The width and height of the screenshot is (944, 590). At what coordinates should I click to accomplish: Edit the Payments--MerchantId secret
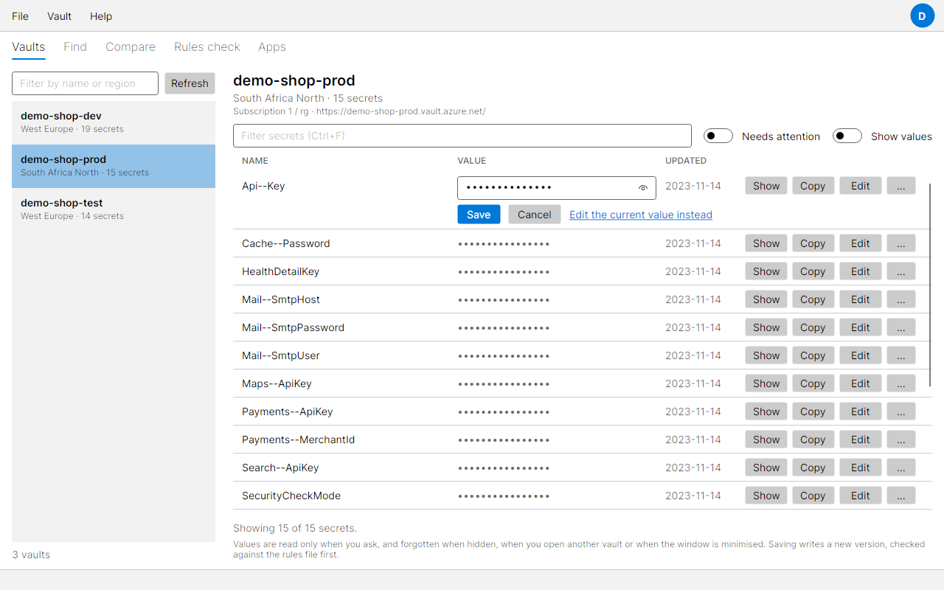pos(861,440)
